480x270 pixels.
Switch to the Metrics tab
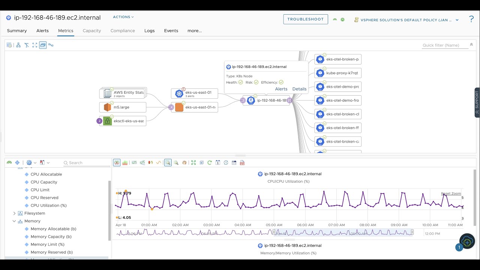[66, 31]
